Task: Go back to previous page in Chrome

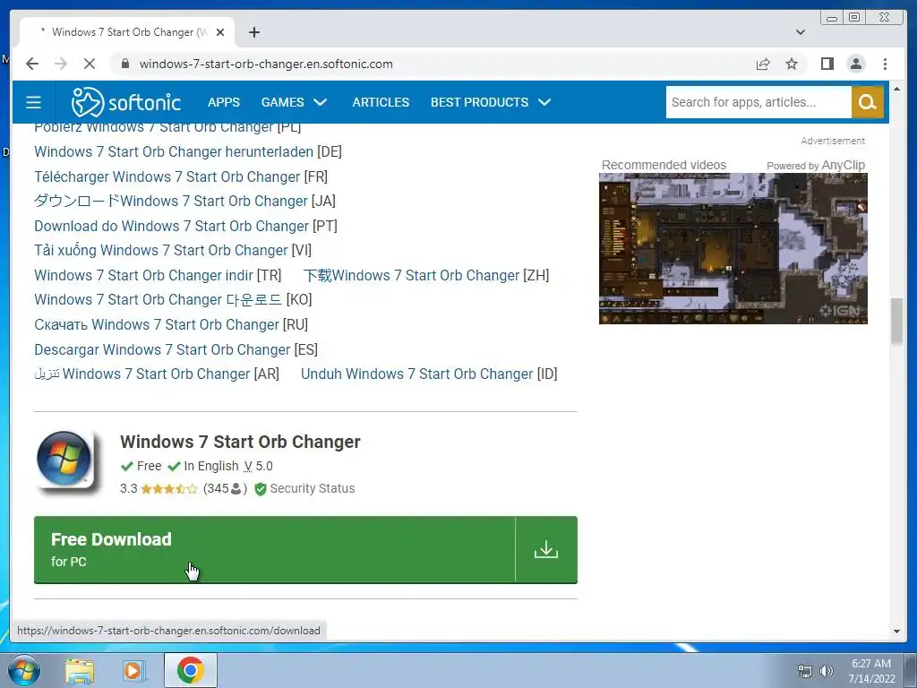Action: [32, 64]
